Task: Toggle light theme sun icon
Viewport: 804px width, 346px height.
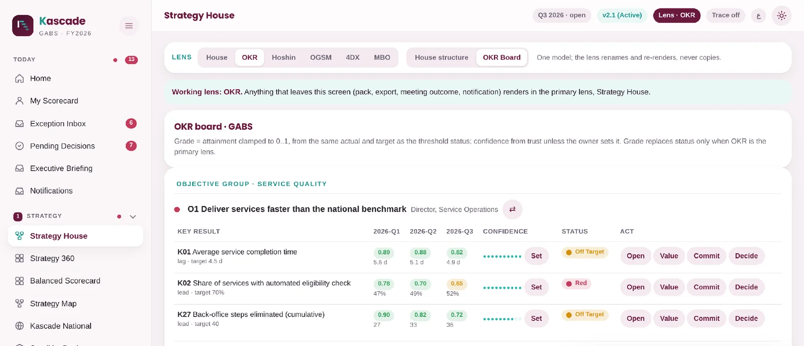Action: tap(782, 16)
